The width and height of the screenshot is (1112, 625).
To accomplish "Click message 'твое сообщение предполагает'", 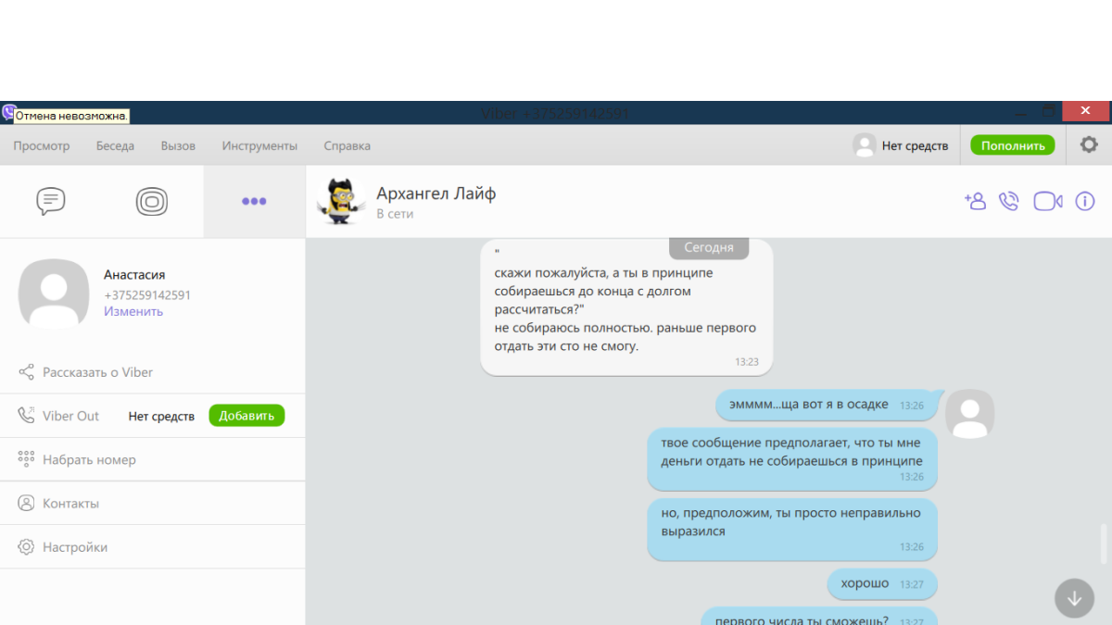I will [x=792, y=458].
